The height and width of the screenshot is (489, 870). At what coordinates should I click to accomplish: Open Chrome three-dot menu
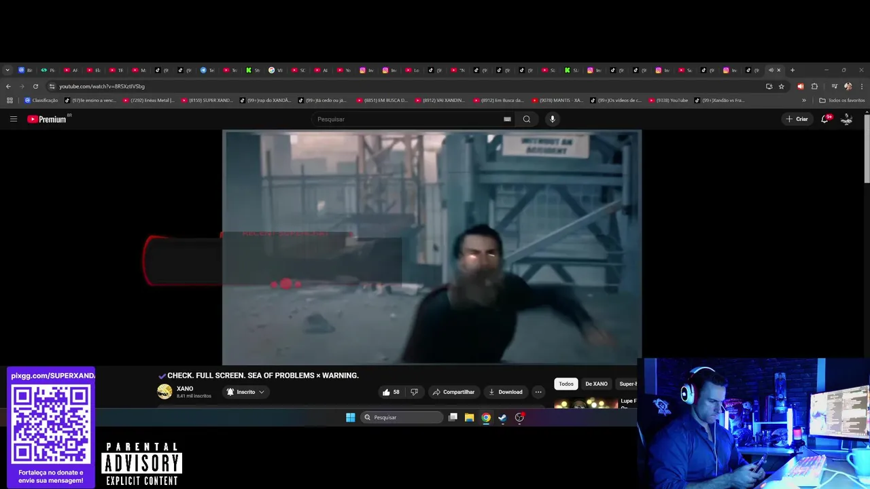click(x=862, y=86)
